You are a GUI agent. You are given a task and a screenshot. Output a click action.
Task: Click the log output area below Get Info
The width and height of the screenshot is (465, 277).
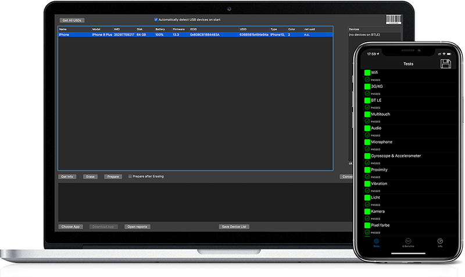point(205,202)
